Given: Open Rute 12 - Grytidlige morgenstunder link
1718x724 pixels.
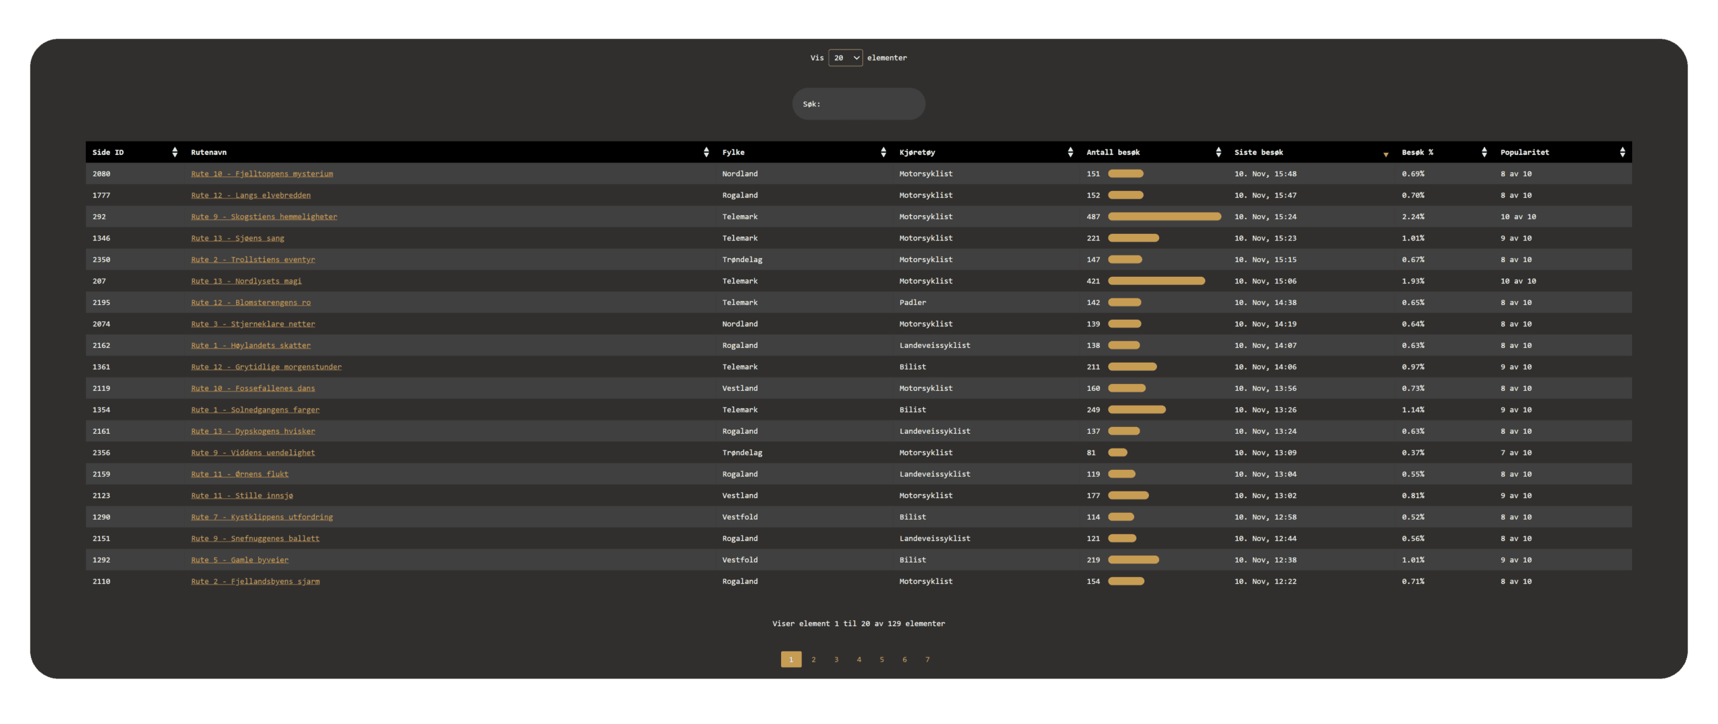Looking at the screenshot, I should pos(266,367).
